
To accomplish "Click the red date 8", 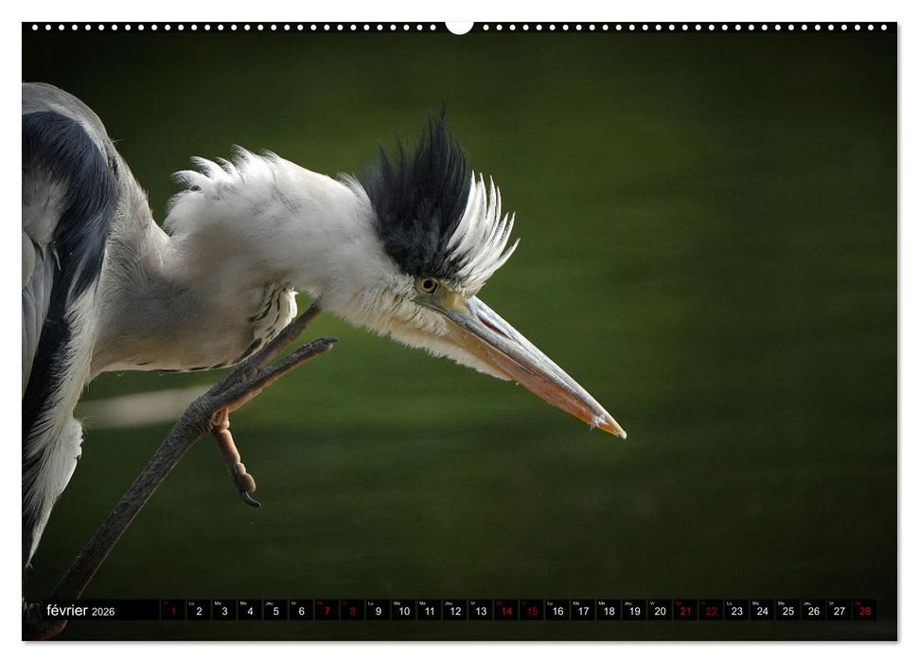I will [x=352, y=611].
